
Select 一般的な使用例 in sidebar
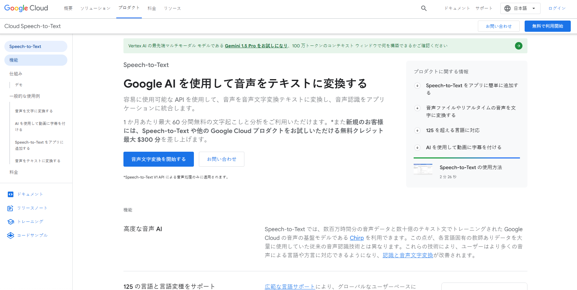click(25, 96)
